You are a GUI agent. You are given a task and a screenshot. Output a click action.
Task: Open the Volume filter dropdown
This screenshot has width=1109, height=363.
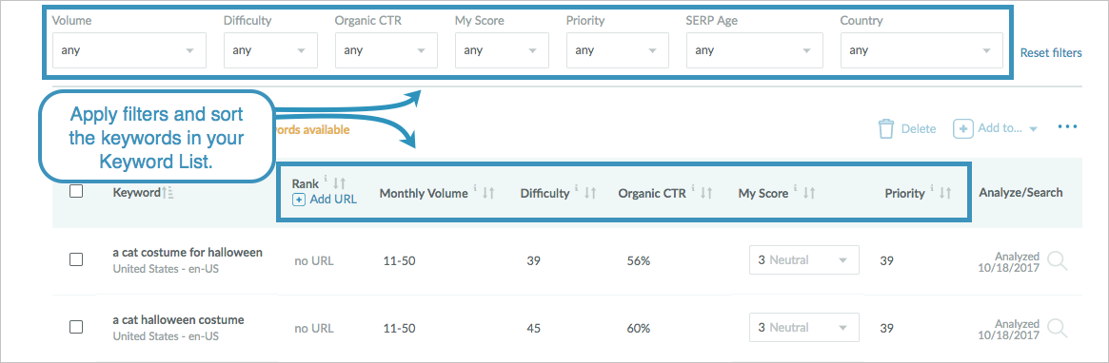pyautogui.click(x=129, y=50)
